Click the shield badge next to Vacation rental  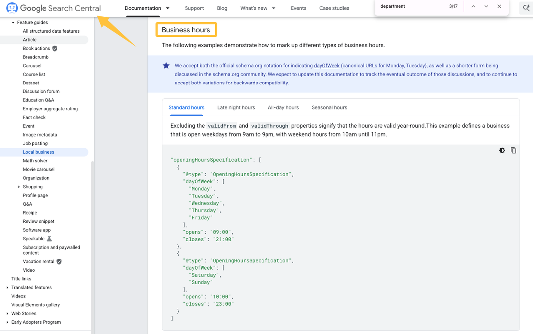point(59,261)
